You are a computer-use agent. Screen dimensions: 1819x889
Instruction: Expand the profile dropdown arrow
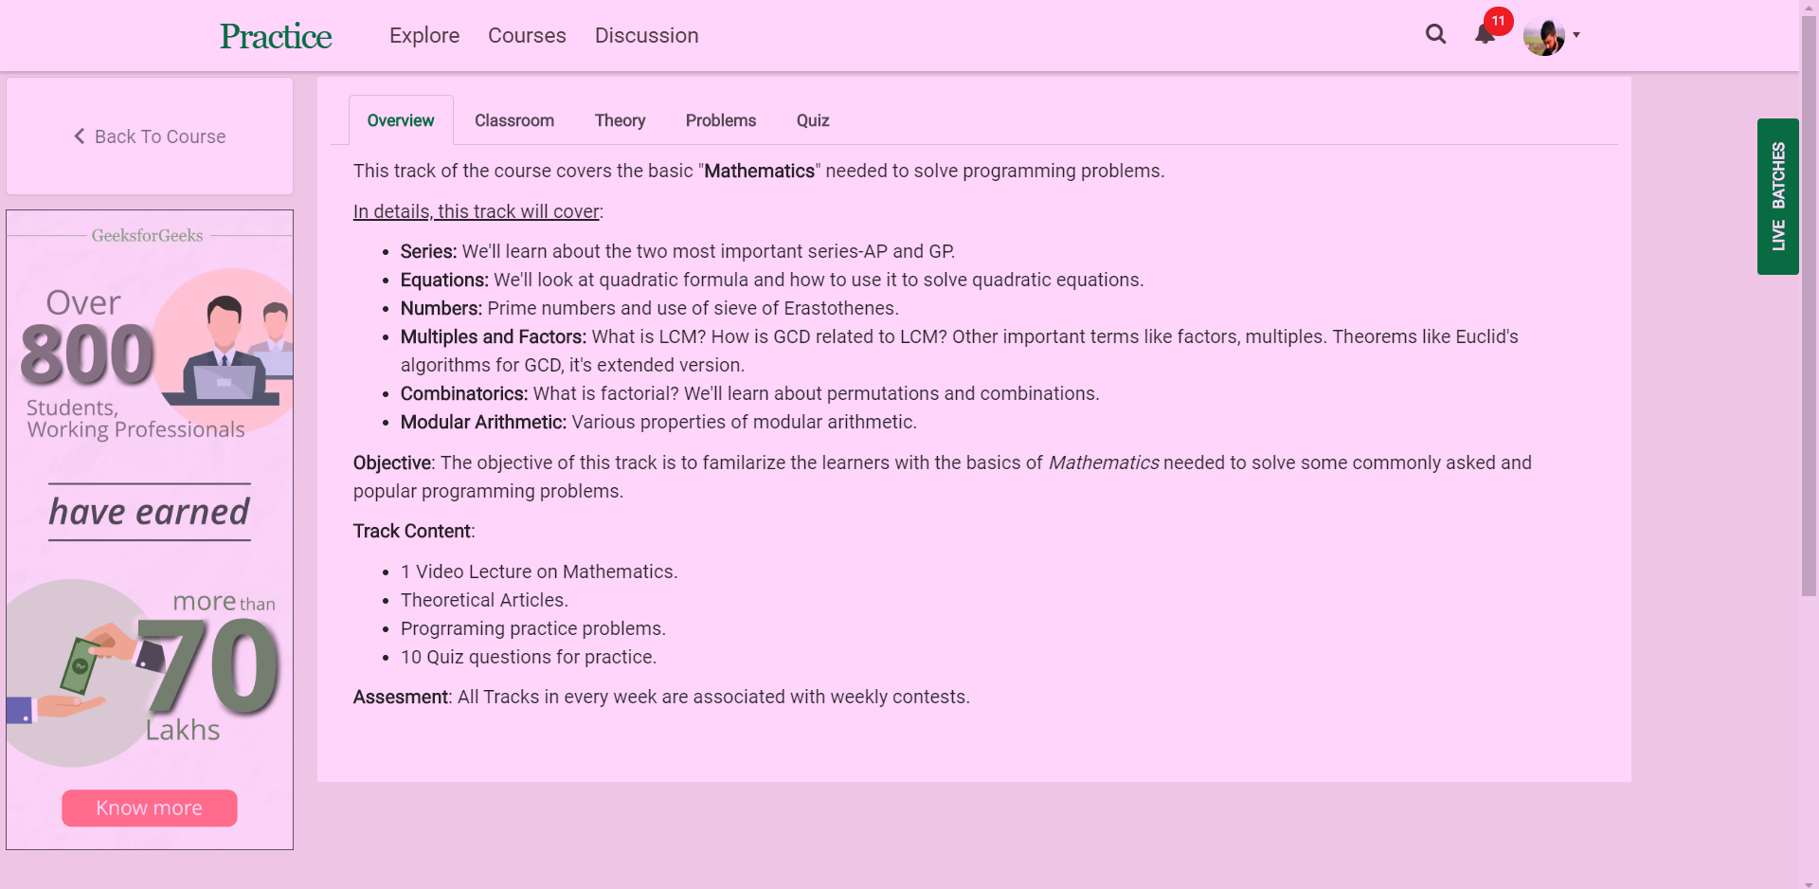(1576, 35)
